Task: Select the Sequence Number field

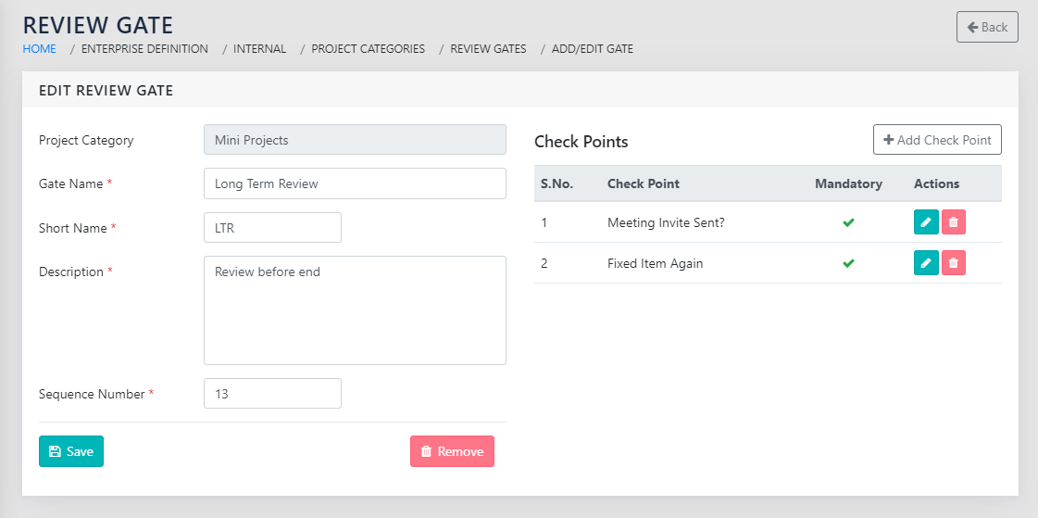Action: click(x=272, y=394)
